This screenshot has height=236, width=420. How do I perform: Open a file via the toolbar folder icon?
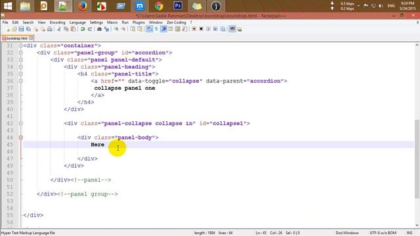[14, 29]
